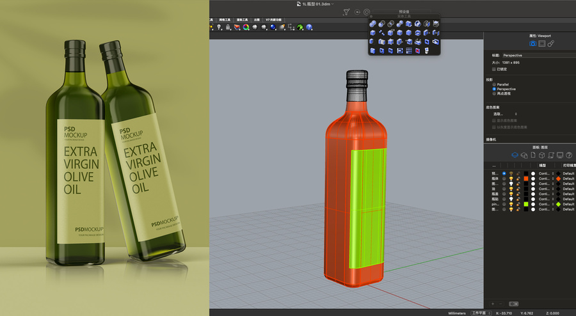Toggle the lock on 瓶盖 layer
The image size is (576, 316).
click(518, 194)
